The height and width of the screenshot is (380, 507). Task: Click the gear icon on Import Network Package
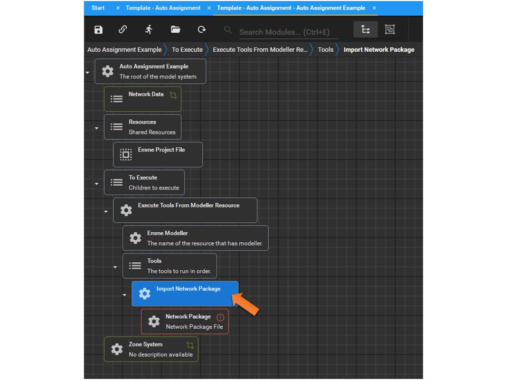click(x=145, y=294)
